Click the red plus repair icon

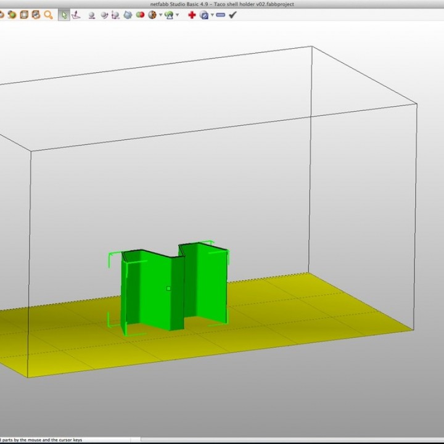point(192,15)
